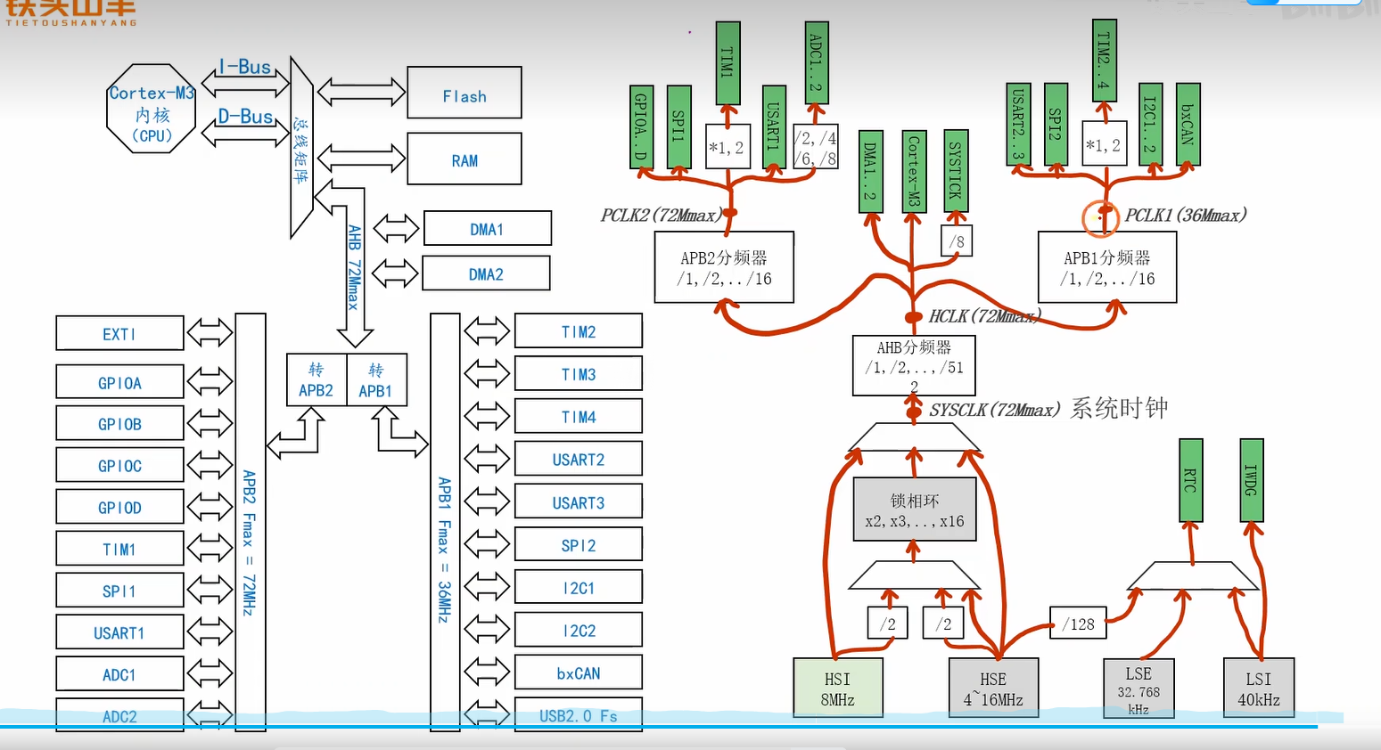Click the green I2C1..2 block
This screenshot has width=1381, height=750.
(1151, 125)
